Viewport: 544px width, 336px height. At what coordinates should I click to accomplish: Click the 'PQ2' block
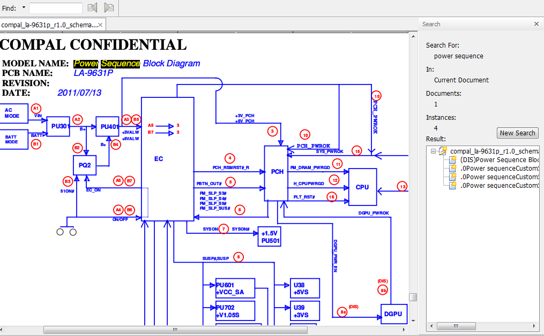click(85, 165)
